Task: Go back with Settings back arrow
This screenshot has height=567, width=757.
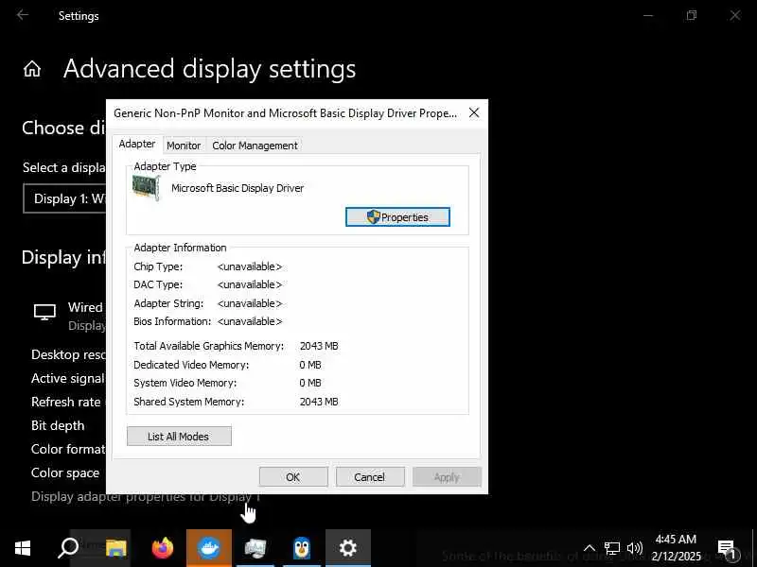Action: (22, 15)
